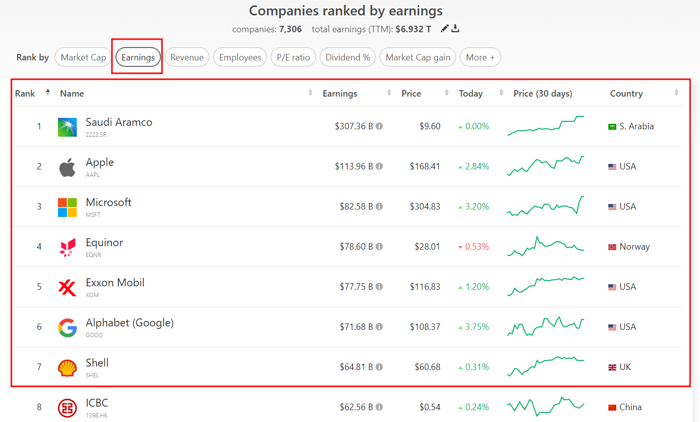Image resolution: width=700 pixels, height=422 pixels.
Task: Open the Apple company link
Action: [x=100, y=162]
